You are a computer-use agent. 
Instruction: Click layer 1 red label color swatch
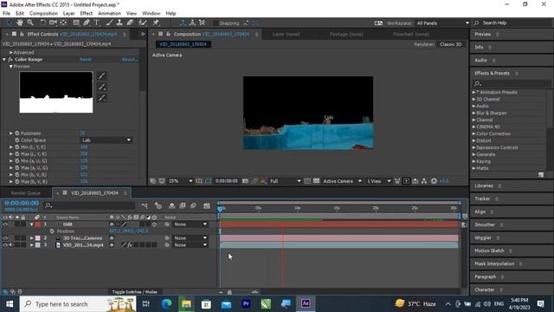click(x=38, y=224)
